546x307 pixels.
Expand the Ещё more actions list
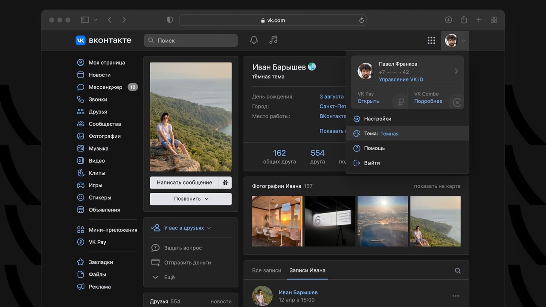[x=169, y=277]
